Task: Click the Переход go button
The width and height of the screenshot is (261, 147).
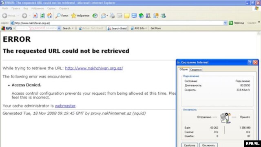Action: 237,23
